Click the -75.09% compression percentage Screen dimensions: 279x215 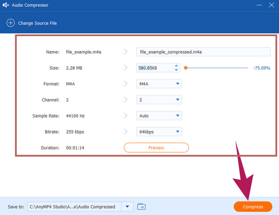pyautogui.click(x=261, y=68)
